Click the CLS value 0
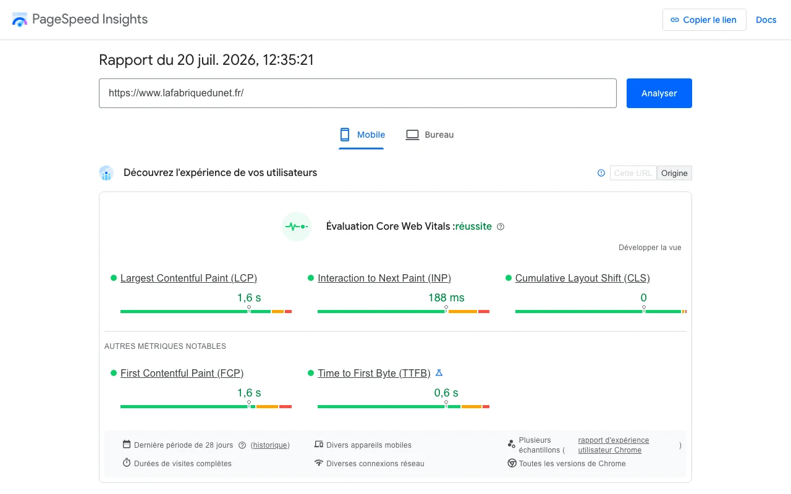Screen dimensions: 791x494 (x=643, y=298)
